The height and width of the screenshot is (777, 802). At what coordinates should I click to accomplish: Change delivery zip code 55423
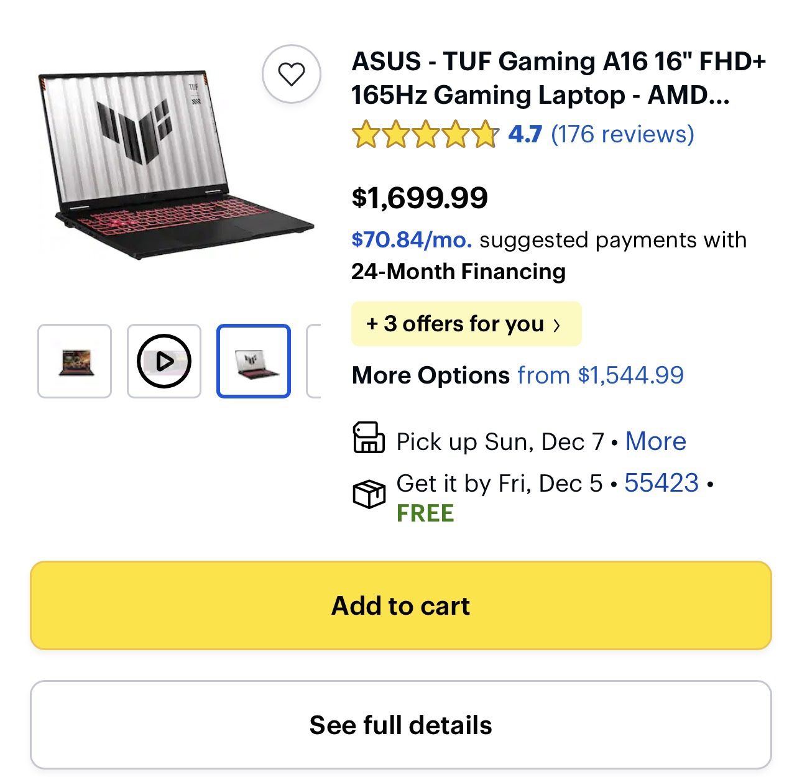pos(660,482)
